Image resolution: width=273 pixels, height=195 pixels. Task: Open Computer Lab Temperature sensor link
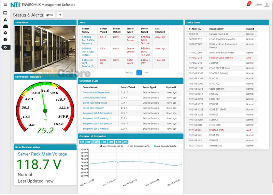click(x=96, y=93)
